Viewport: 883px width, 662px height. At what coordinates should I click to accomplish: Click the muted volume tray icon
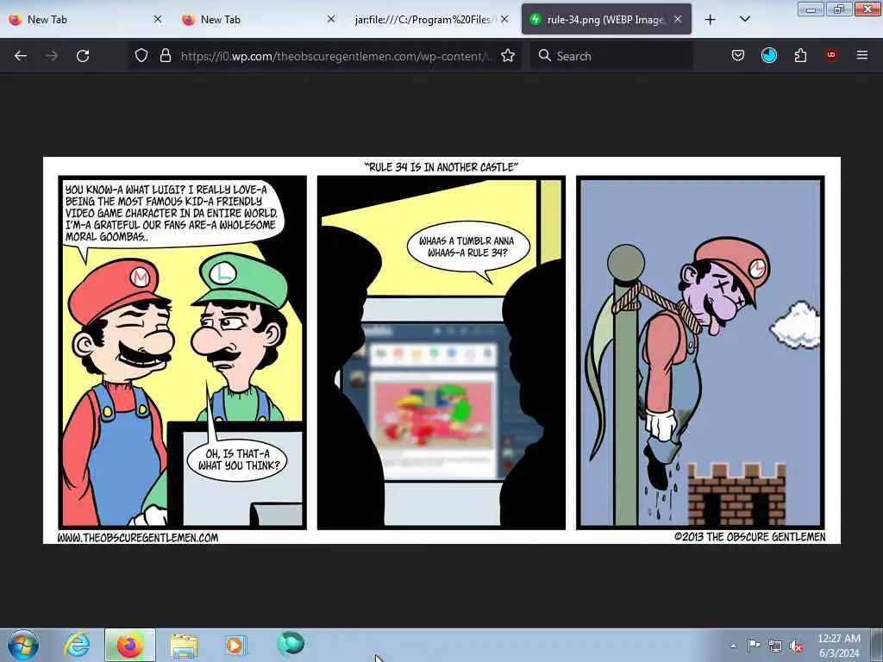(x=796, y=646)
